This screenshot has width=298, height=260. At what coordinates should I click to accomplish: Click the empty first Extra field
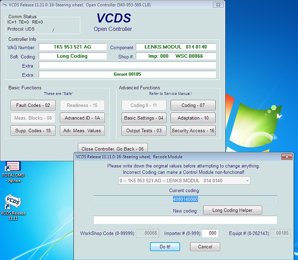click(x=127, y=65)
